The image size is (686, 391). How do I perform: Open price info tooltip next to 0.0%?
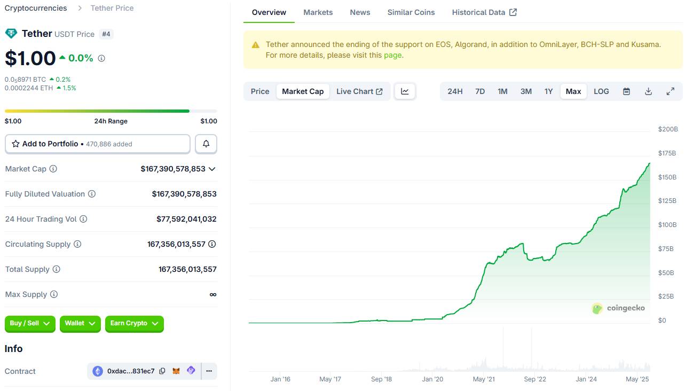tap(101, 58)
